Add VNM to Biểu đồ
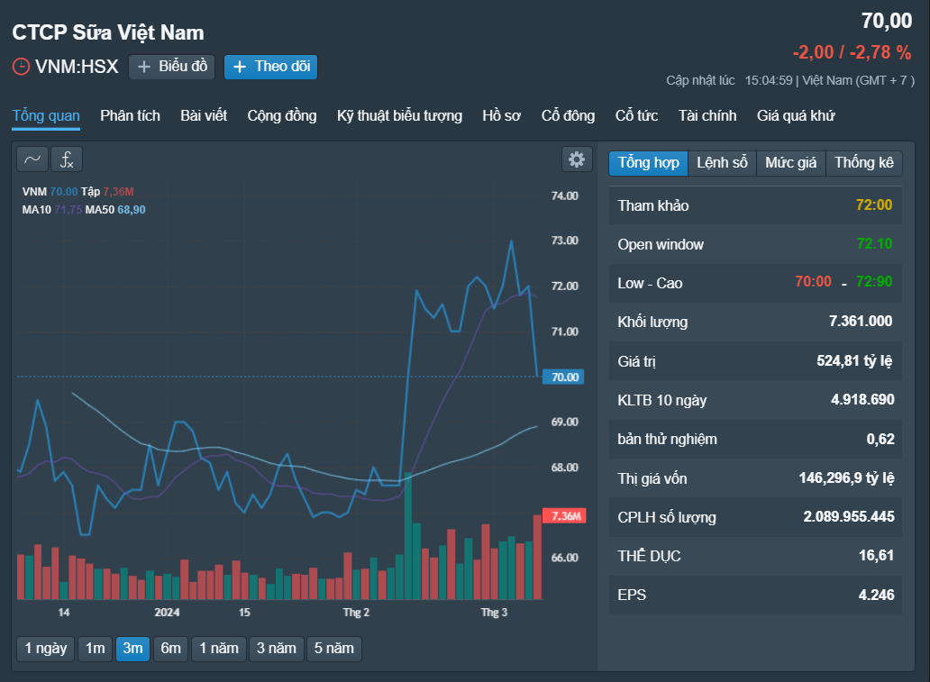The width and height of the screenshot is (930, 682). coord(171,67)
